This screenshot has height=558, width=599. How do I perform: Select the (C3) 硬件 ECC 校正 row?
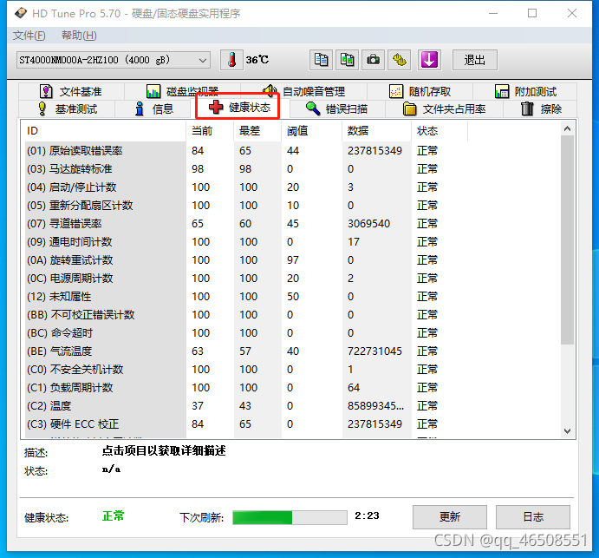point(246,424)
